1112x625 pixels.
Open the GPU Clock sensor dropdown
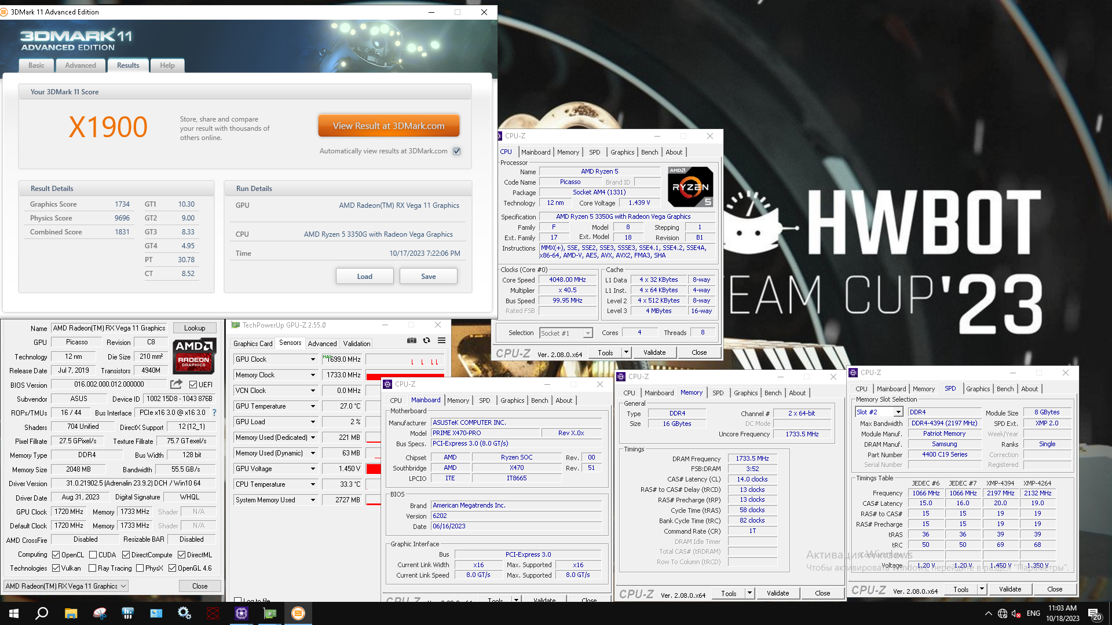(313, 359)
